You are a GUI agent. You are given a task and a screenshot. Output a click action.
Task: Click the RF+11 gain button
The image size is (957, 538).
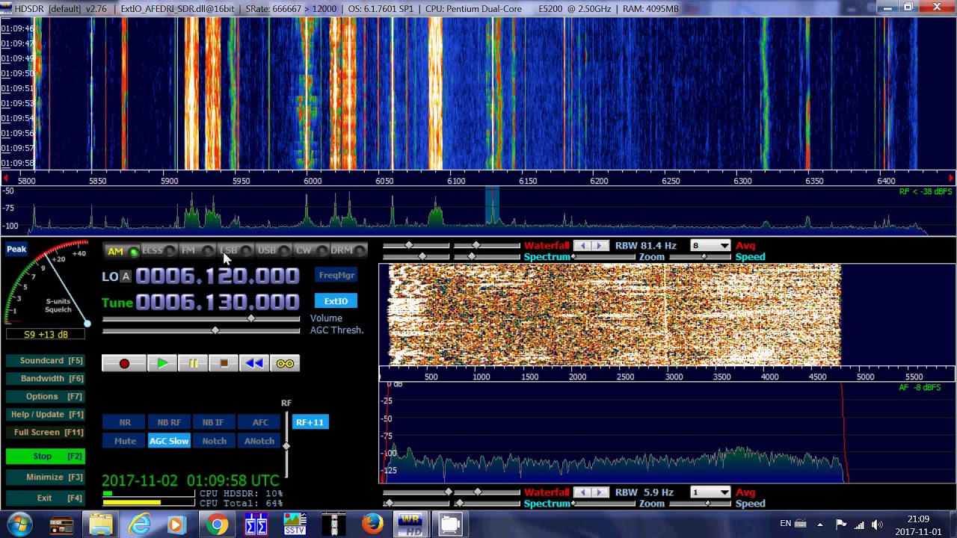coord(310,423)
